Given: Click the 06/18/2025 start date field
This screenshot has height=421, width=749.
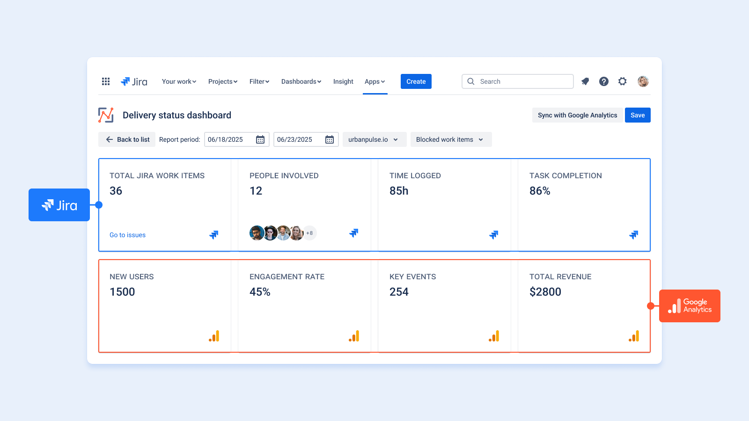Looking at the screenshot, I should coord(237,139).
